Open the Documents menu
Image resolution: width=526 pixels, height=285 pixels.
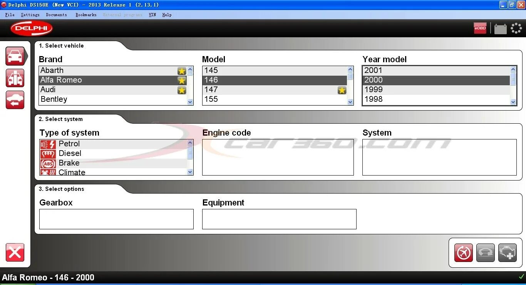tap(56, 15)
